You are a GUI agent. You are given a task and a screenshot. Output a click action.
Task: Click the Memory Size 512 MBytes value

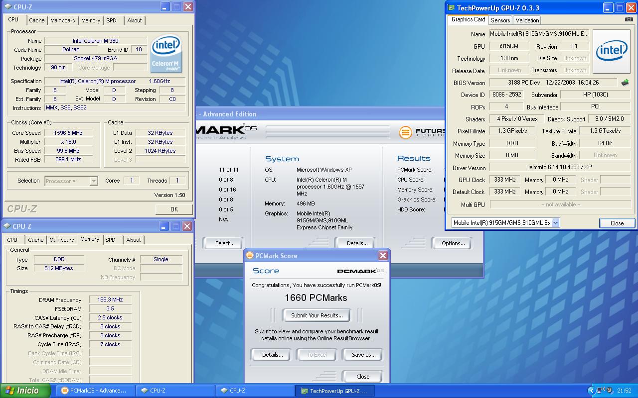59,268
